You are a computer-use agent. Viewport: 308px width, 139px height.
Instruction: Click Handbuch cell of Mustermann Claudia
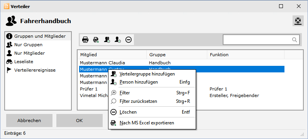click(x=160, y=63)
